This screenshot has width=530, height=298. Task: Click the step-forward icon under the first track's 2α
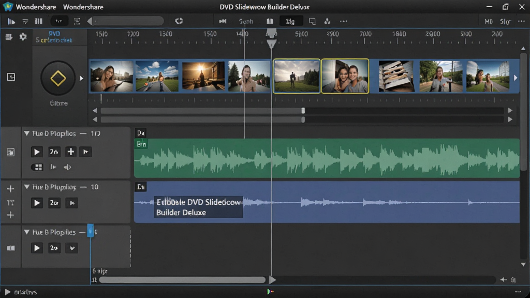click(53, 167)
